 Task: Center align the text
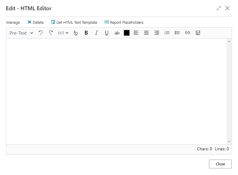[x=146, y=33]
